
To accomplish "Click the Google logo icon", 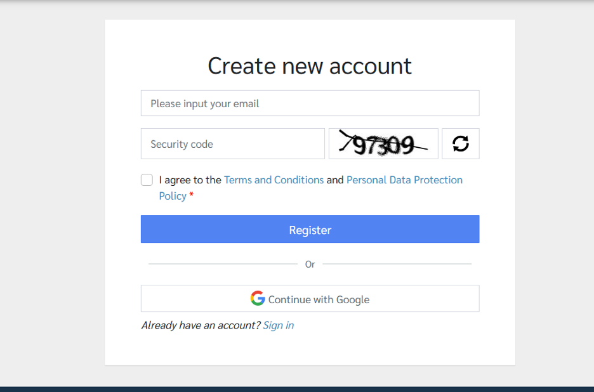I will 257,299.
